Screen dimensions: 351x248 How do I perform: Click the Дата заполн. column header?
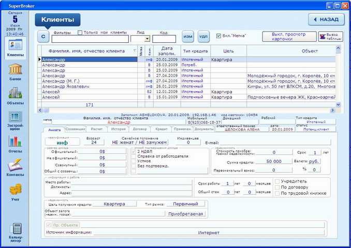167,51
